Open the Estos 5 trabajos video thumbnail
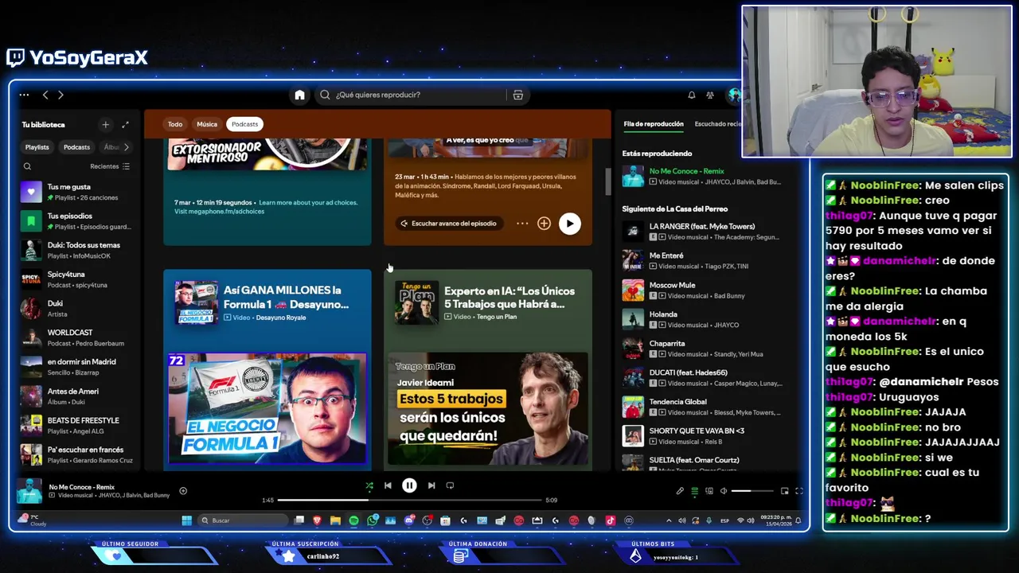The image size is (1019, 573). click(488, 408)
